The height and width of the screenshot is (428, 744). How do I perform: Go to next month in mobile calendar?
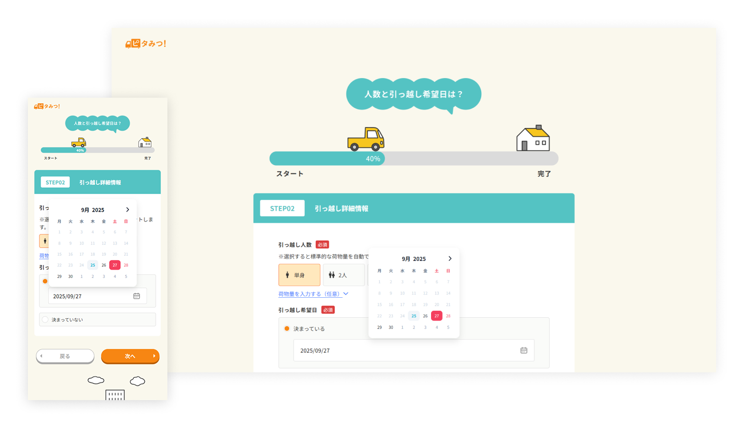pos(127,210)
